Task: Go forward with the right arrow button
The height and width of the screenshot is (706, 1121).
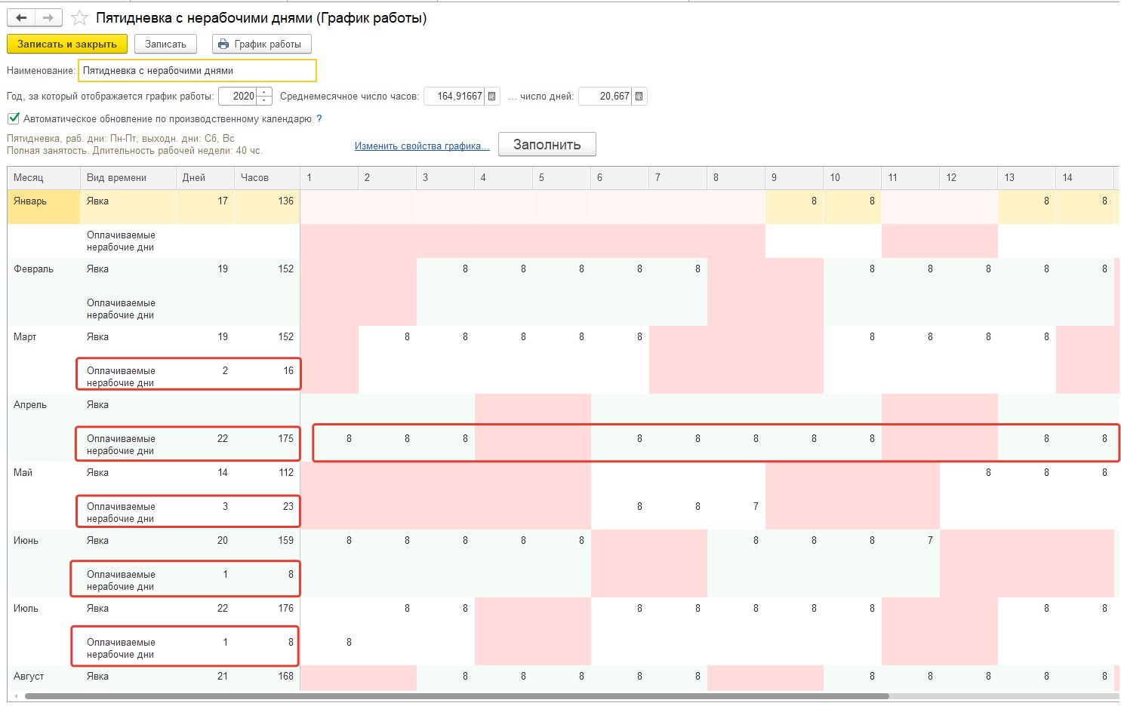Action: 48,17
